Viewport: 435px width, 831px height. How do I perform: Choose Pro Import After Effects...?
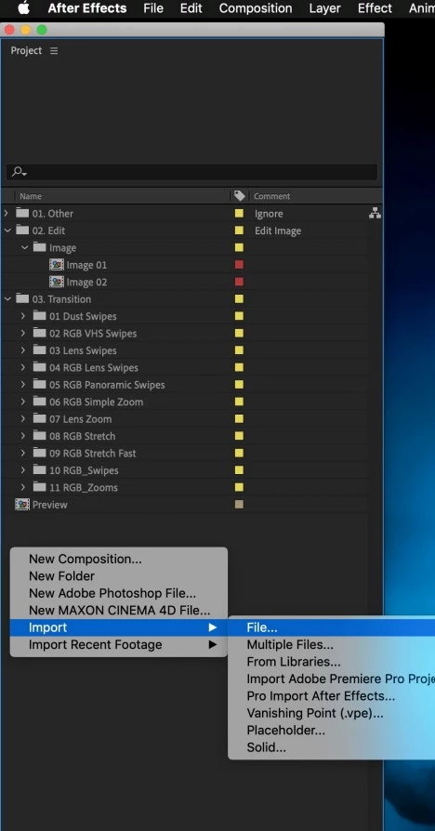(x=332, y=696)
